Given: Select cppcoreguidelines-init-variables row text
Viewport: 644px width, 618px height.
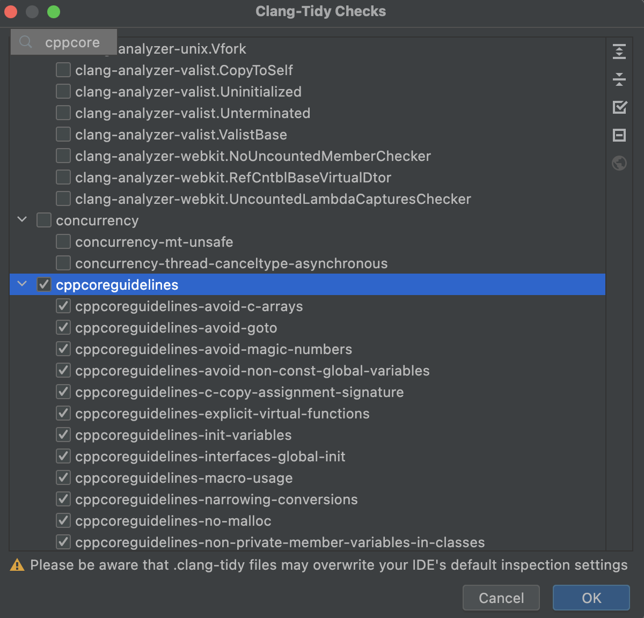Looking at the screenshot, I should pos(184,435).
